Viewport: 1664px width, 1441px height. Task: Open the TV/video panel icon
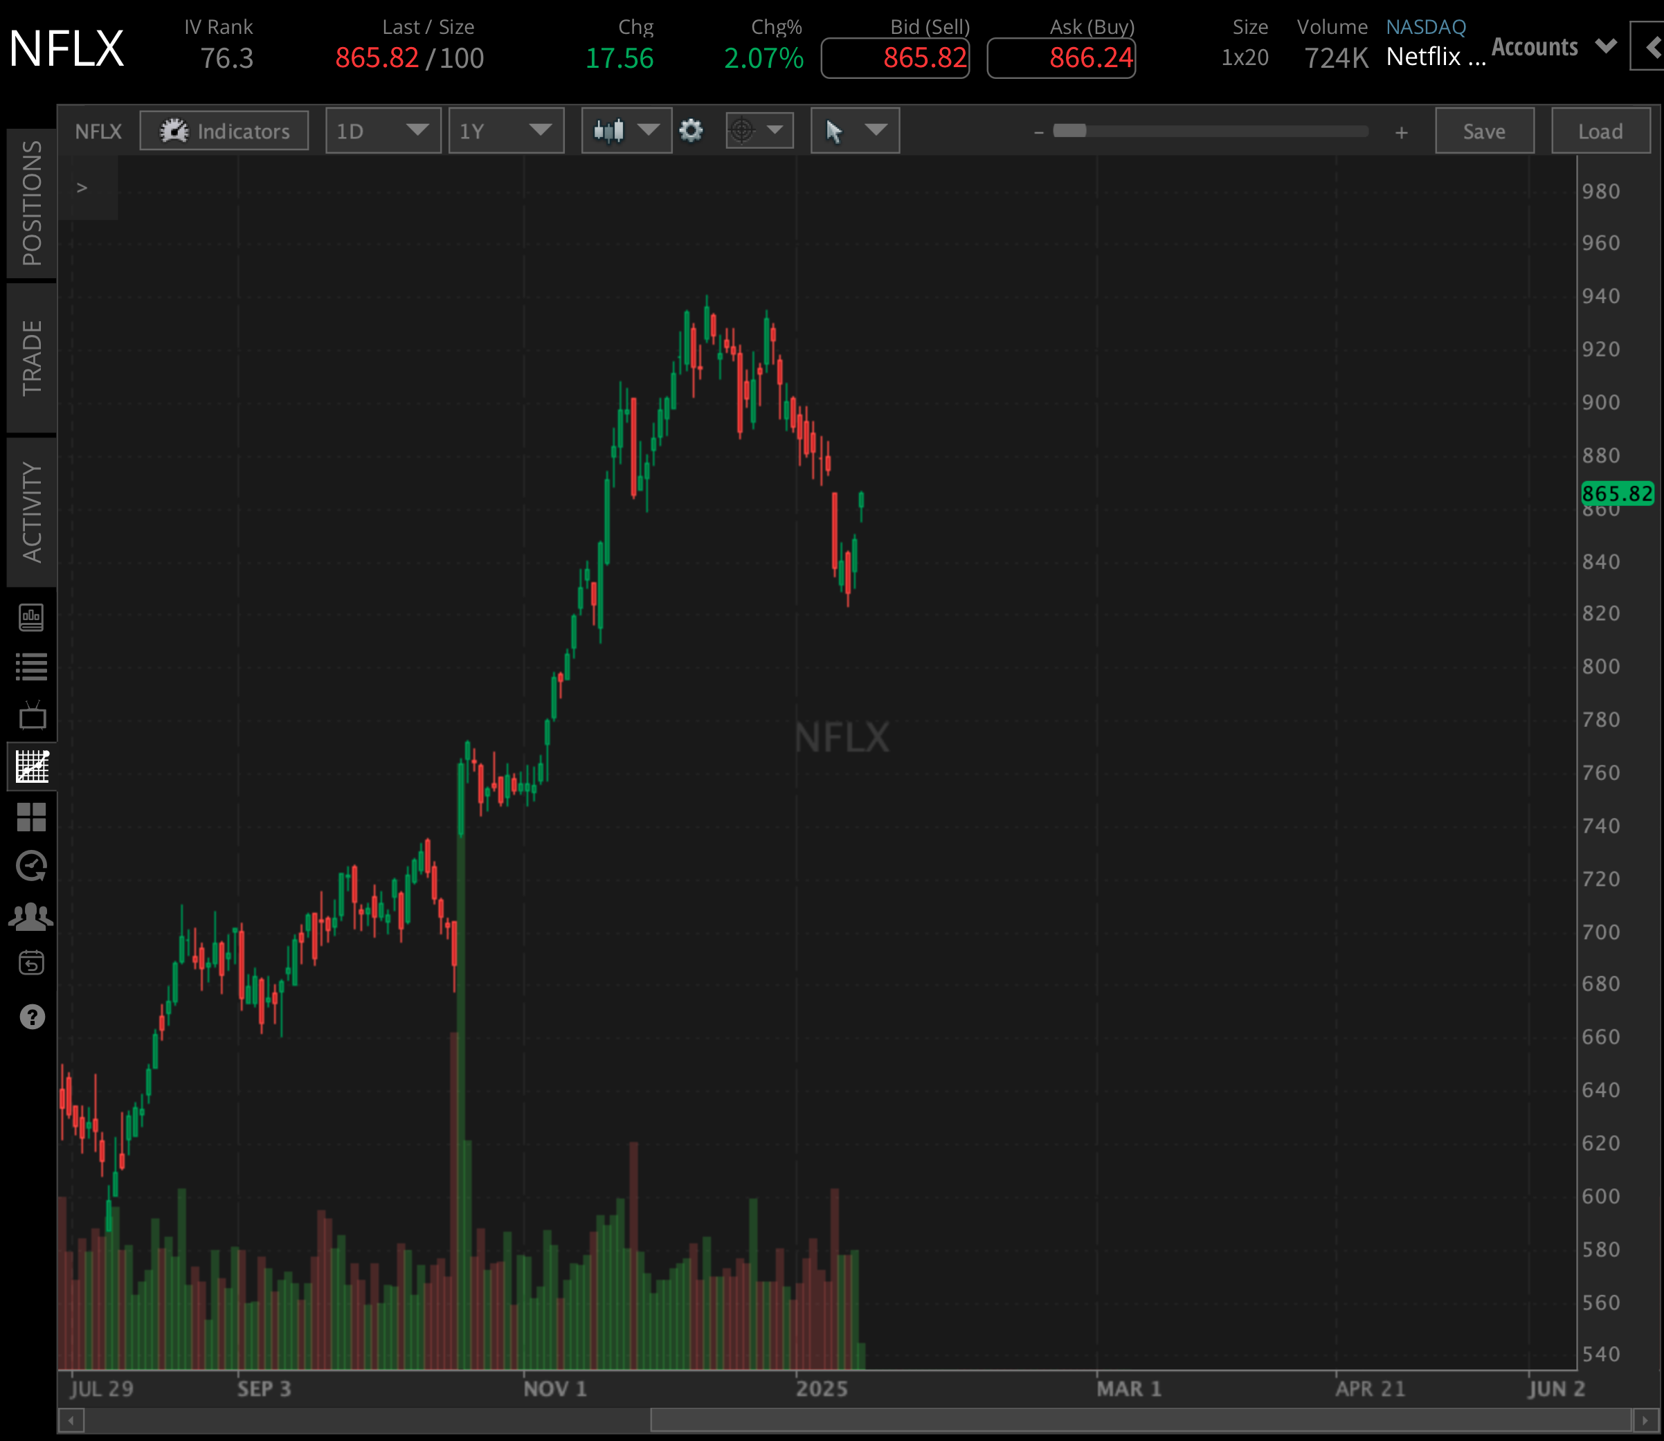point(32,716)
